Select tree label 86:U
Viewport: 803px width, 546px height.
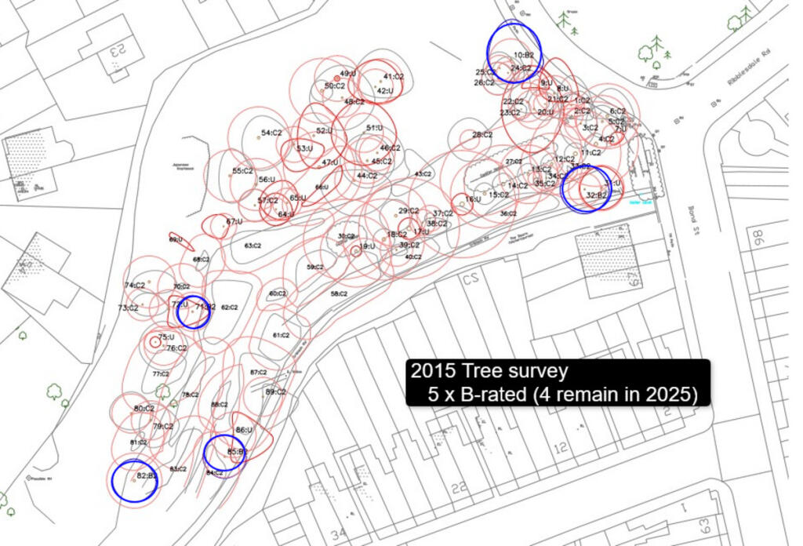pyautogui.click(x=244, y=430)
